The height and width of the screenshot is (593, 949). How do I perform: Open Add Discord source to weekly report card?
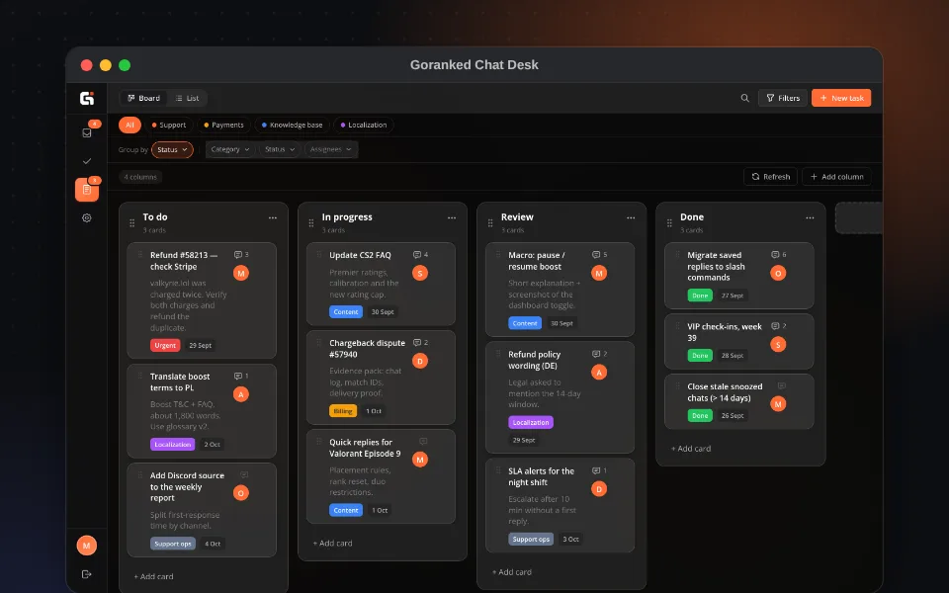coord(202,510)
